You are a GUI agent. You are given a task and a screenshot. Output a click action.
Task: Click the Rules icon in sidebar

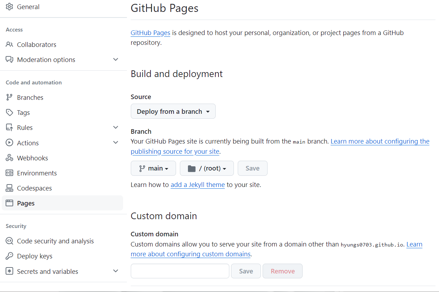pyautogui.click(x=9, y=127)
